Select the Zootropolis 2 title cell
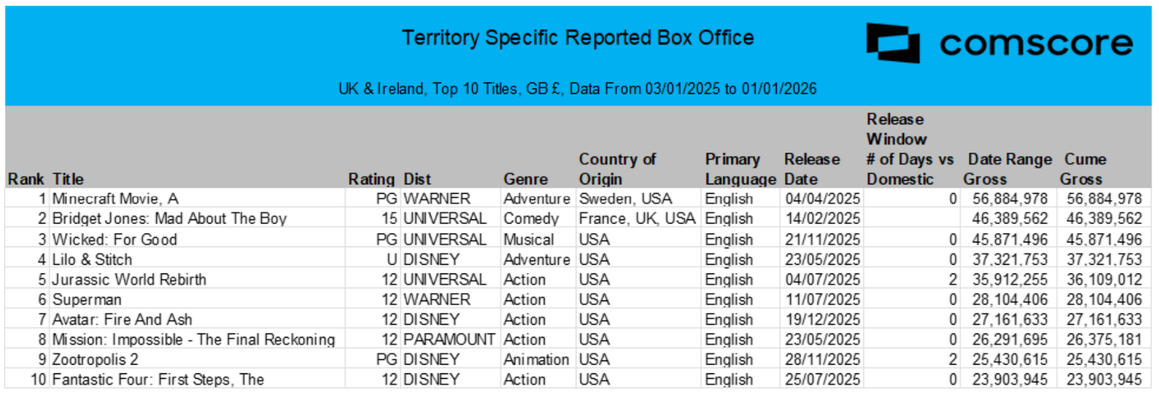The height and width of the screenshot is (395, 1159). pyautogui.click(x=95, y=359)
